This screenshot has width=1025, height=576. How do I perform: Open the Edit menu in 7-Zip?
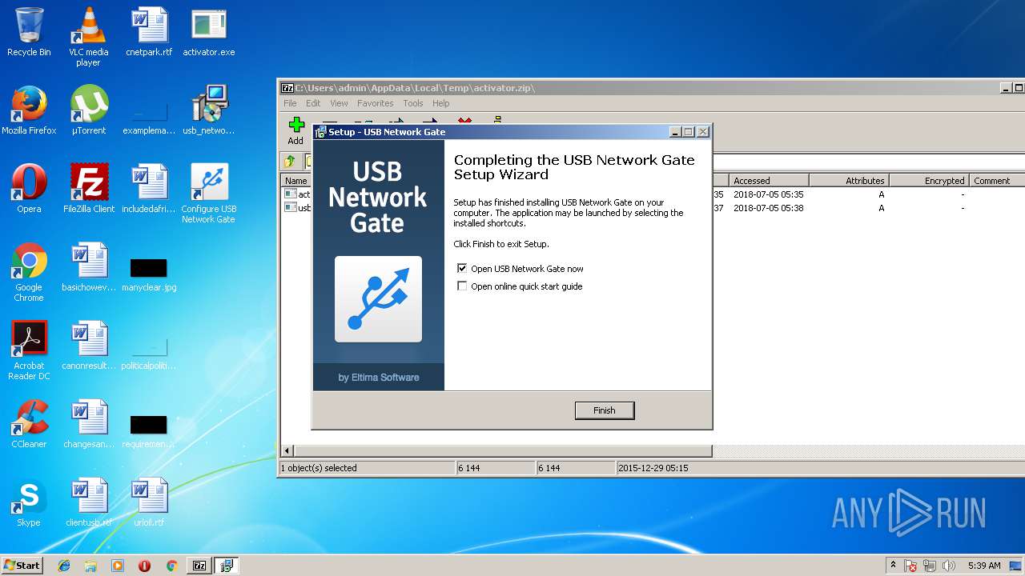pyautogui.click(x=313, y=103)
